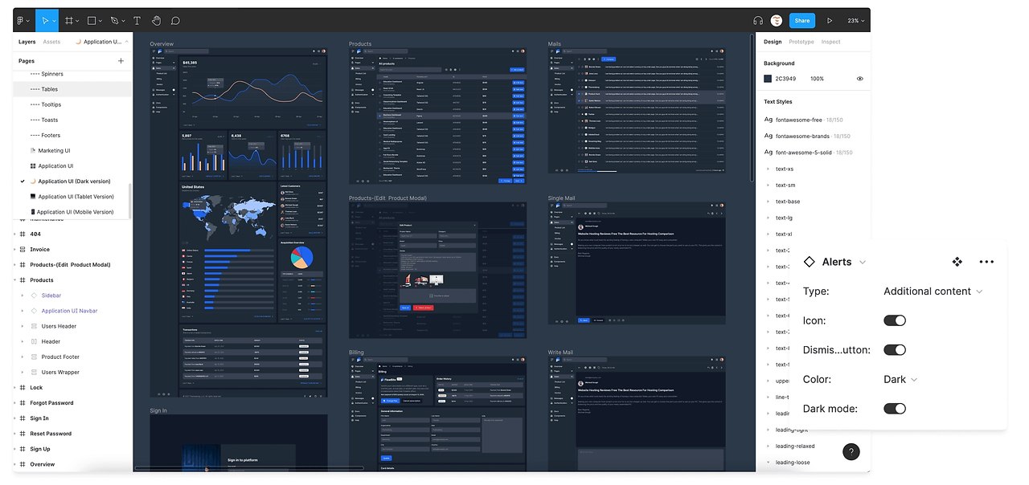This screenshot has width=1029, height=485.
Task: Switch to the Layers tab
Action: 27,42
